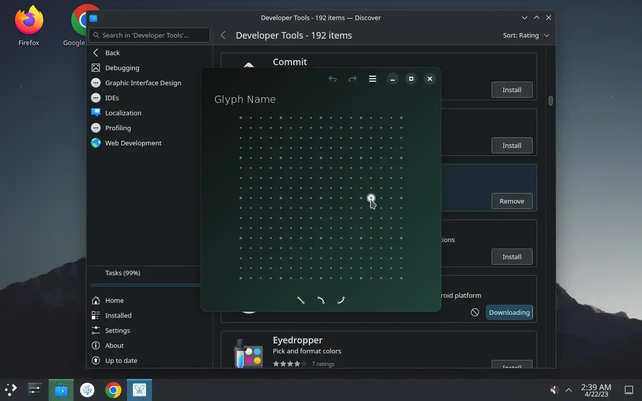
Task: Open Firefox from the desktop icon
Action: (29, 26)
